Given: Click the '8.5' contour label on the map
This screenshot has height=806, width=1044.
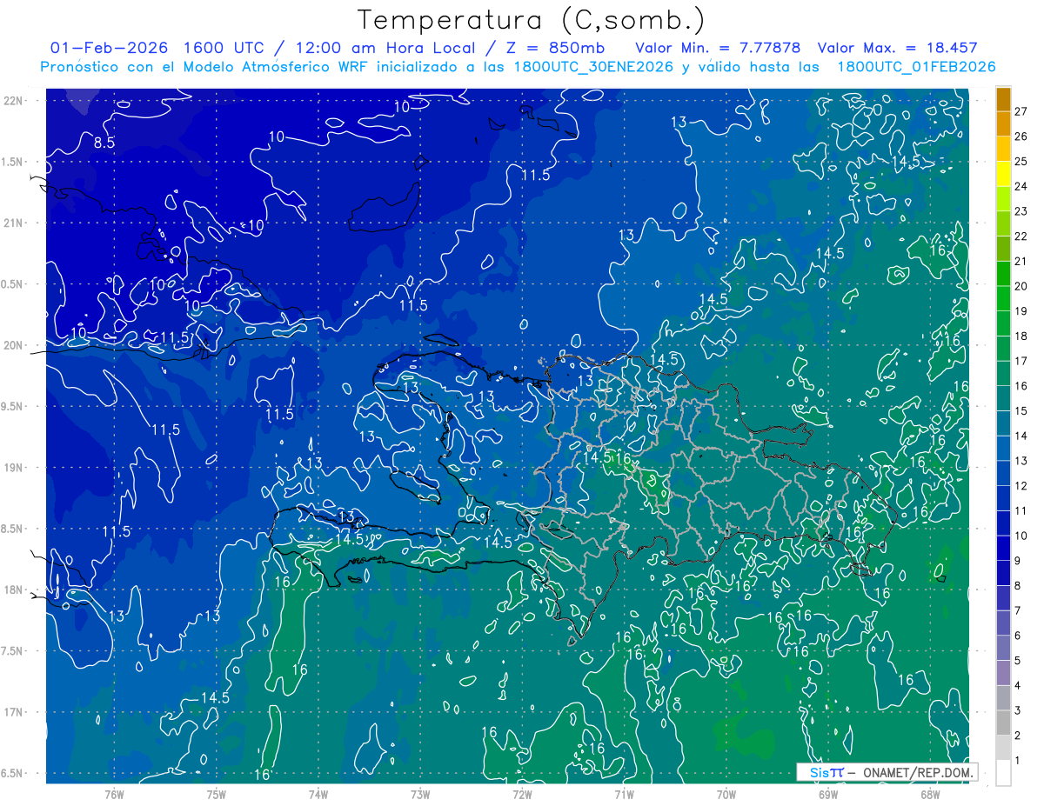Looking at the screenshot, I should 104,143.
